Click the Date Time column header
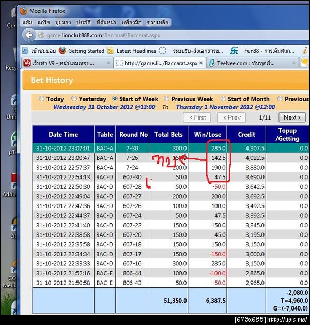Image resolution: width=310 pixels, height=325 pixels. 64,135
